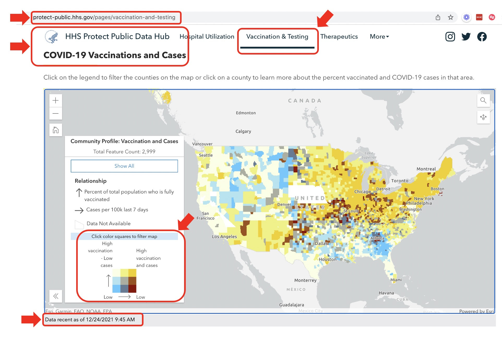The width and height of the screenshot is (502, 337).
Task: Reset map to home extent
Action: coord(56,130)
